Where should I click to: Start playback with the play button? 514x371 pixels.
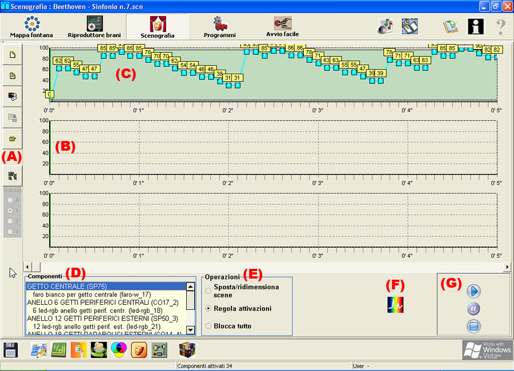click(x=473, y=291)
